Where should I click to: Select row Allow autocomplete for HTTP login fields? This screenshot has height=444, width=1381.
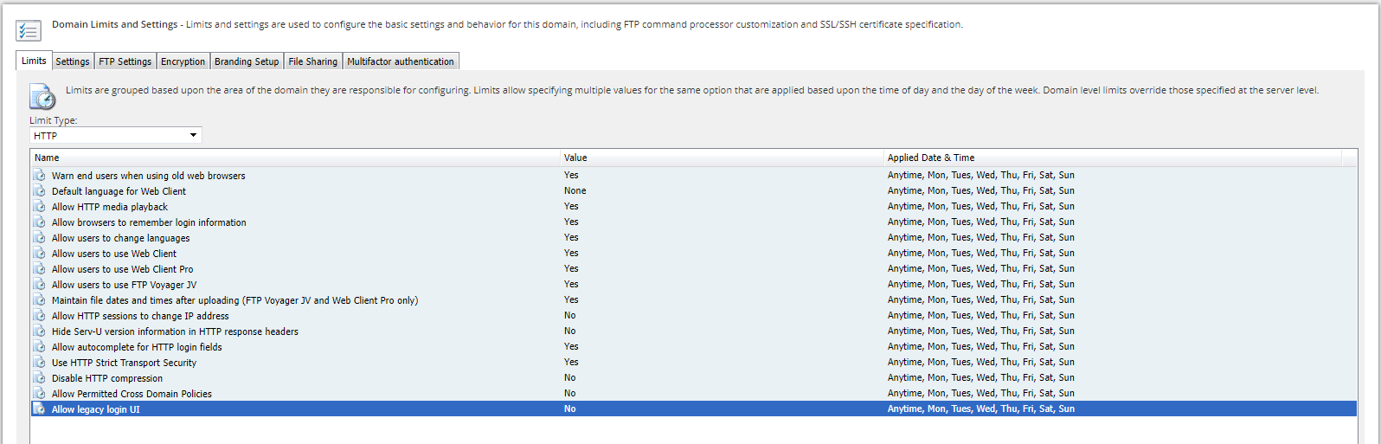pyautogui.click(x=694, y=347)
